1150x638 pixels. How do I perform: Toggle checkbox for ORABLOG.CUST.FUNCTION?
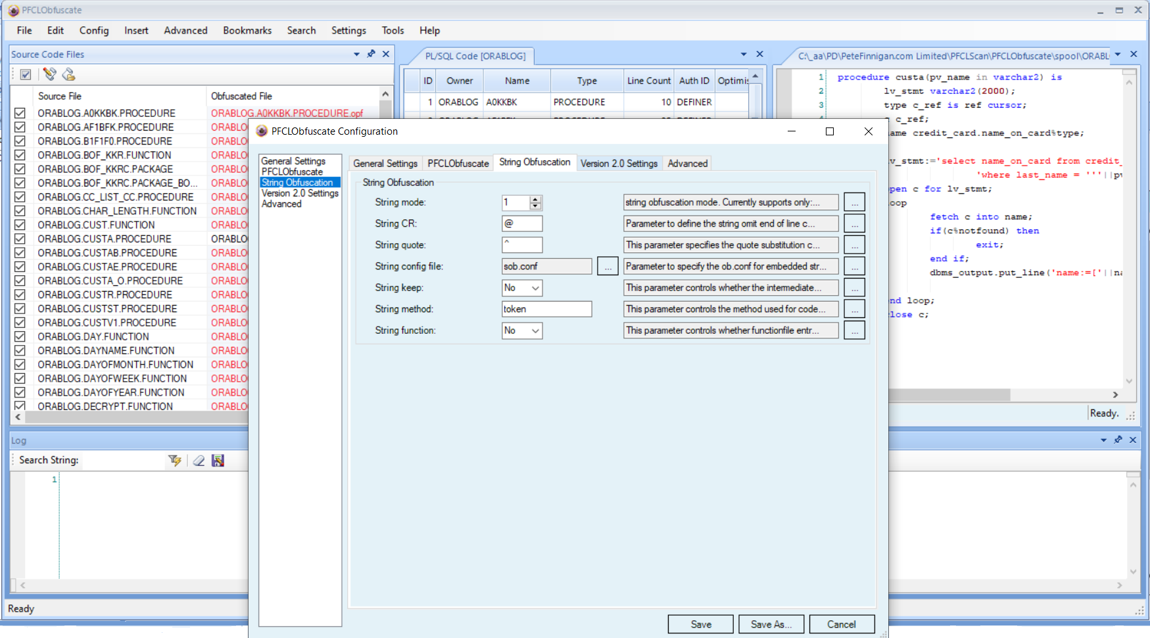point(20,225)
